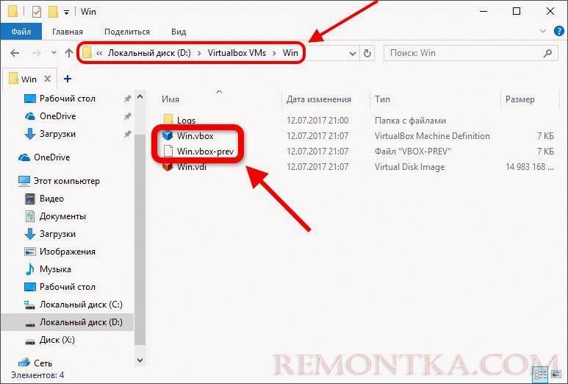Open pinned Рабочий стол in quick access
Viewport: 568px width, 384px height.
(x=68, y=99)
